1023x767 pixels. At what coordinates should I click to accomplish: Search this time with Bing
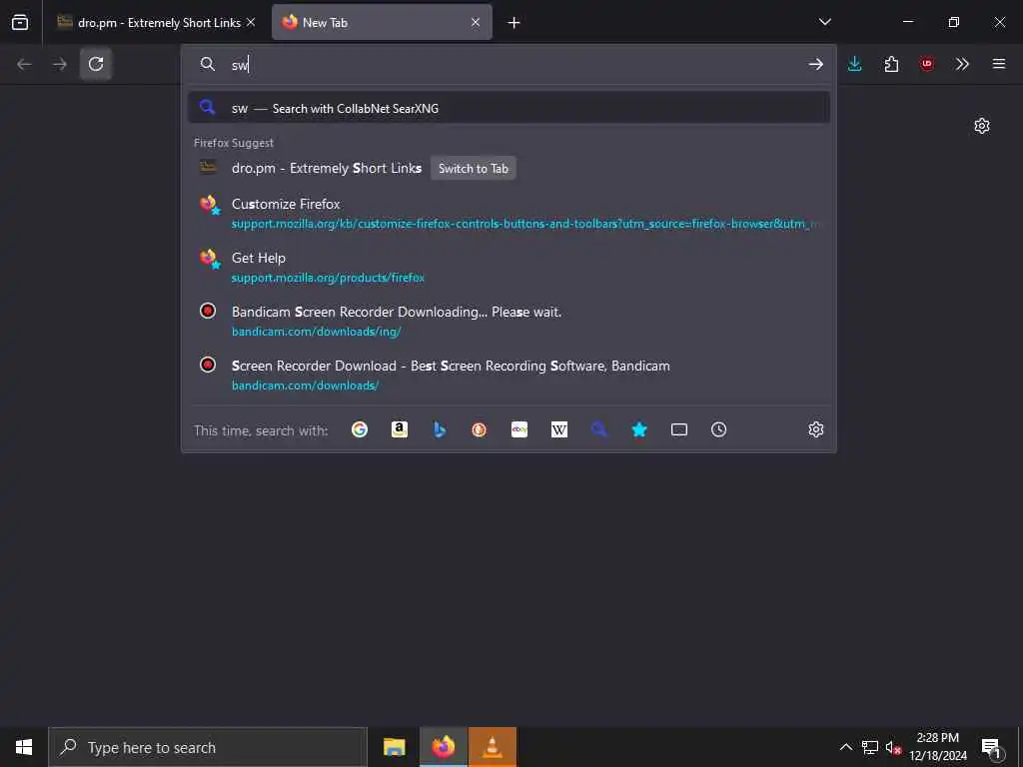click(x=440, y=429)
